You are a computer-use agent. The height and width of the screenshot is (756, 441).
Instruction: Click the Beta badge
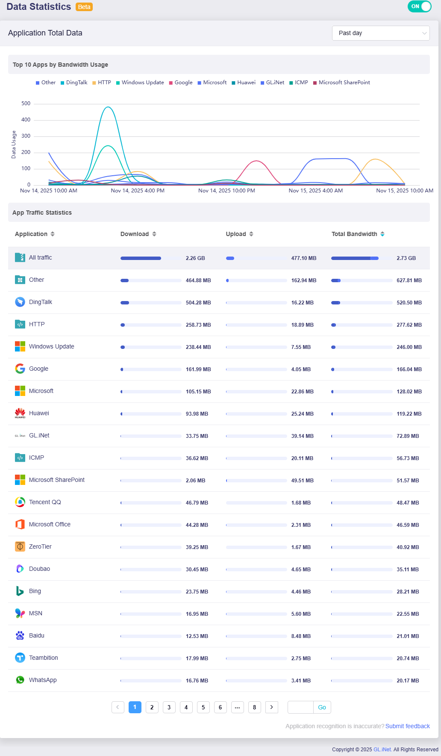(x=84, y=7)
